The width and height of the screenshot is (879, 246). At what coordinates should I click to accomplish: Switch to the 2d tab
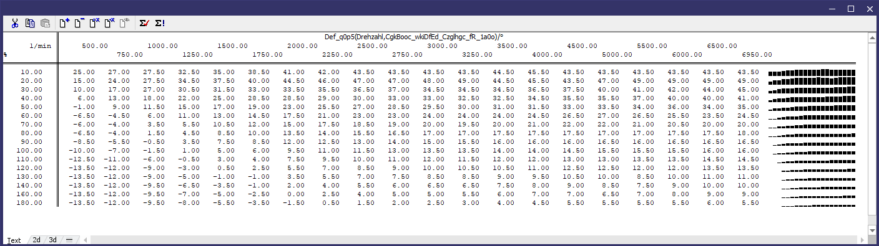pyautogui.click(x=37, y=240)
